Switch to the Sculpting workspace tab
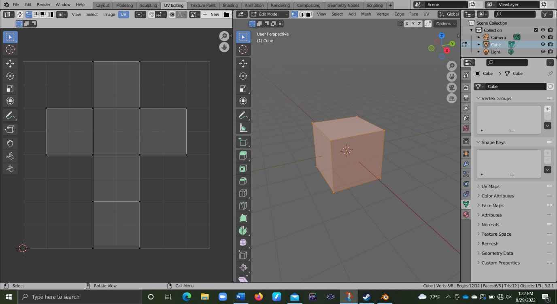 point(148,5)
